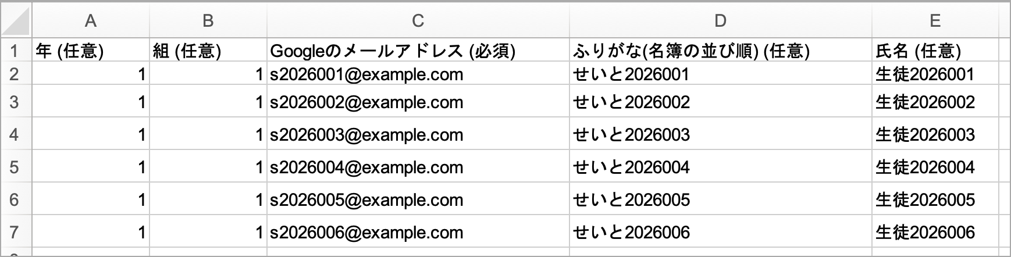Select column A header

pyautogui.click(x=90, y=20)
